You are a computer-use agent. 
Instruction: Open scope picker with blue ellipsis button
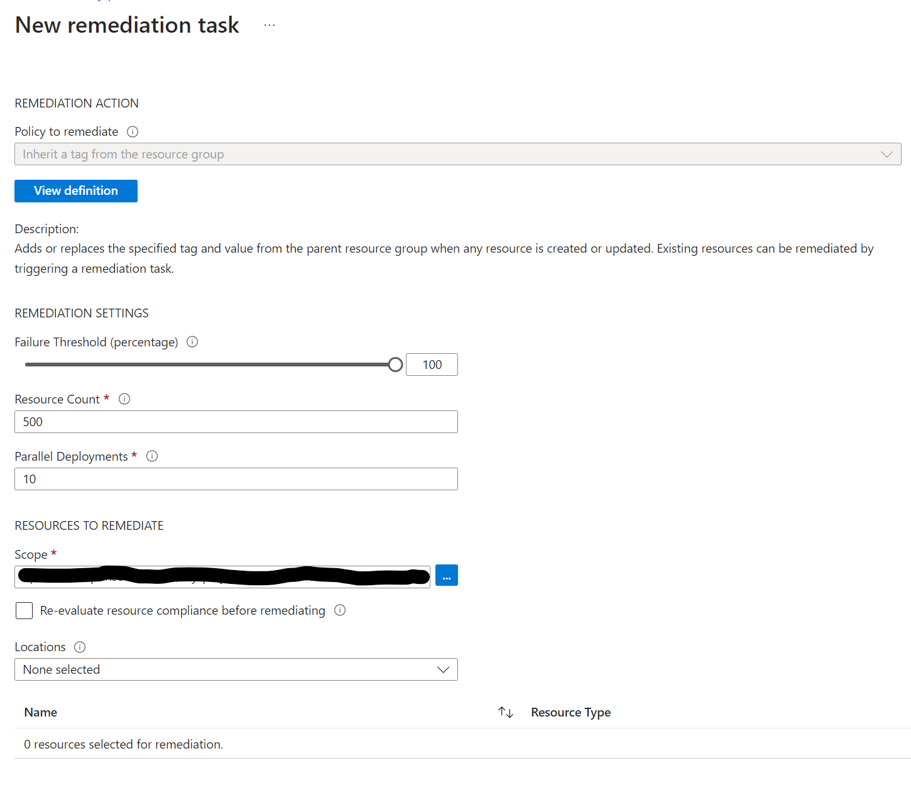(447, 575)
